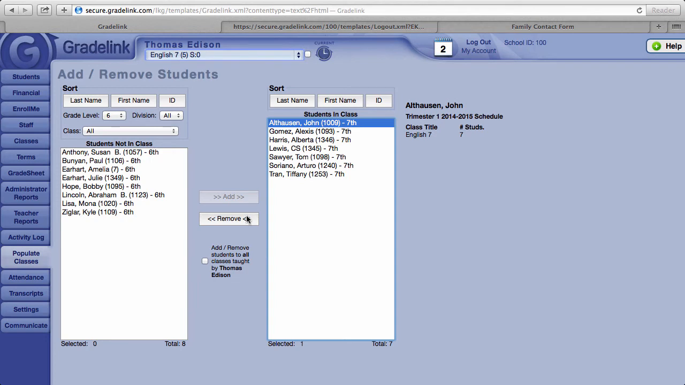Click the browser share icon

pyautogui.click(x=45, y=10)
